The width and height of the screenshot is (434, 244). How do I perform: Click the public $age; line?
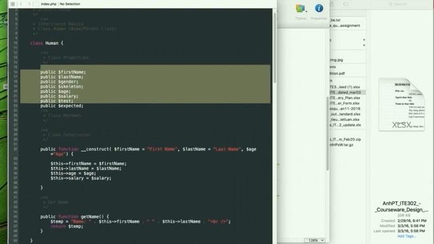pyautogui.click(x=56, y=91)
